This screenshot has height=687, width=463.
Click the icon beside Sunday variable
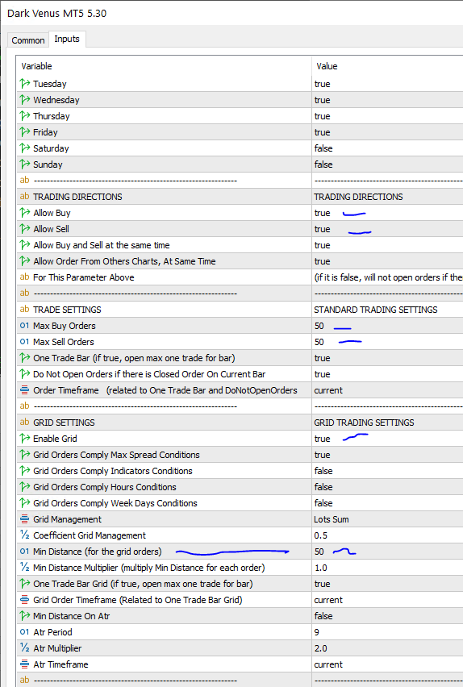click(x=24, y=164)
